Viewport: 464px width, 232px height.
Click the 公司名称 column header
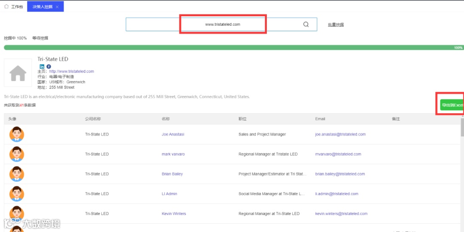tap(93, 119)
